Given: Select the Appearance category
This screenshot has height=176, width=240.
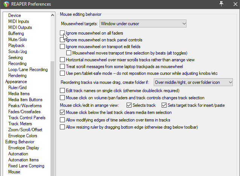Looking at the screenshot, I should pos(16,82).
